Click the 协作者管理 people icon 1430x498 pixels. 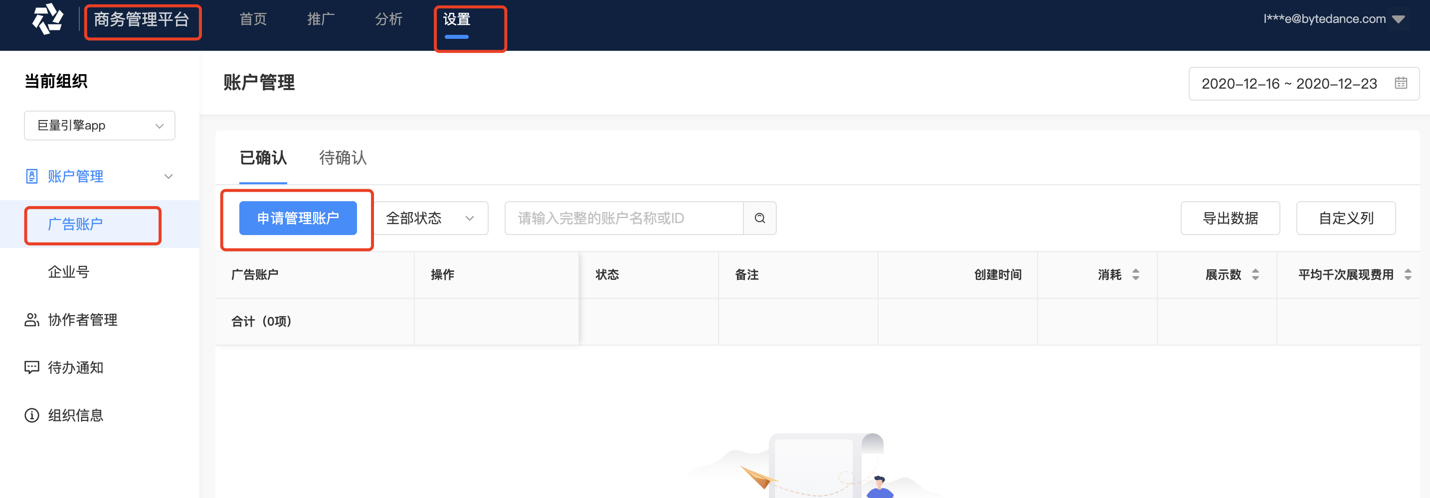pyautogui.click(x=31, y=320)
